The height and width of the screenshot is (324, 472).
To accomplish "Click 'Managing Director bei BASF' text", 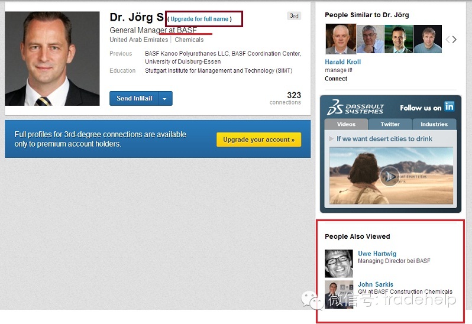I will [394, 261].
